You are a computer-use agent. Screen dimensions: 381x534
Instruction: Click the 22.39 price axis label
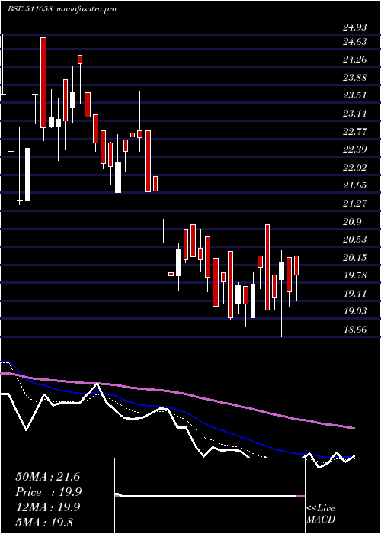pyautogui.click(x=355, y=150)
